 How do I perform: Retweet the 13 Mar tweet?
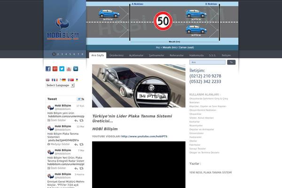[x=81, y=144]
